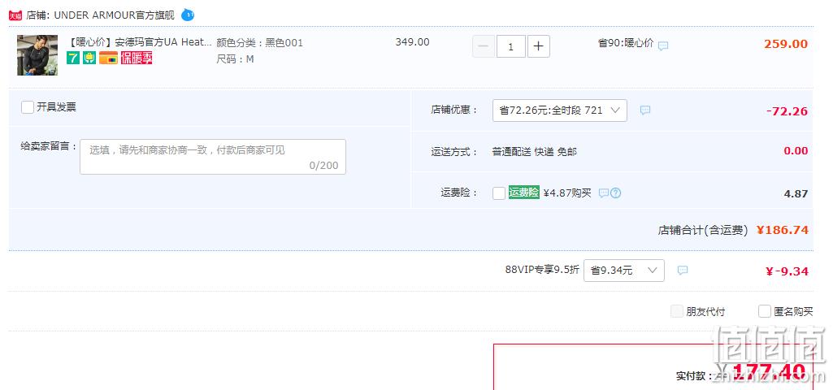Open the 88VIP 省9.34元 dropdown
Image resolution: width=833 pixels, height=390 pixels.
coord(623,271)
